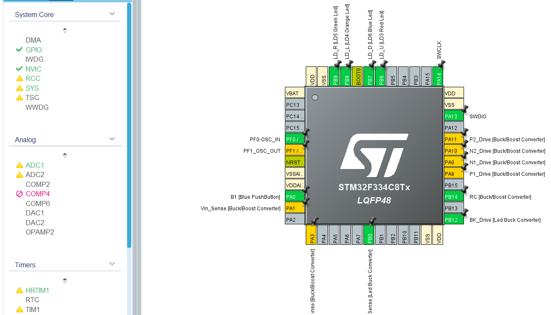Collapse the System Core section

click(x=112, y=13)
